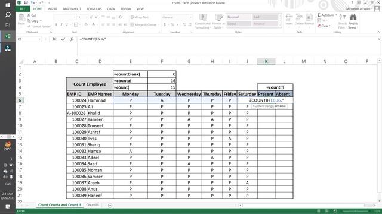The height and width of the screenshot is (214, 382).
Task: Open Task View on taskbar
Action: pos(8,25)
